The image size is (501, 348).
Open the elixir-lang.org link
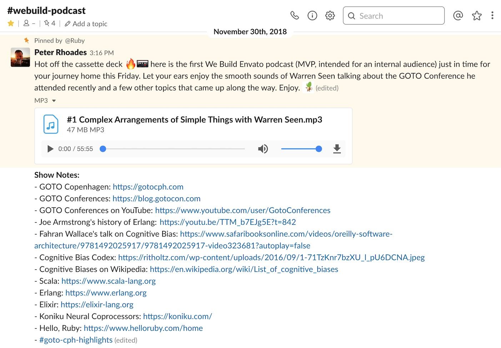(x=97, y=304)
